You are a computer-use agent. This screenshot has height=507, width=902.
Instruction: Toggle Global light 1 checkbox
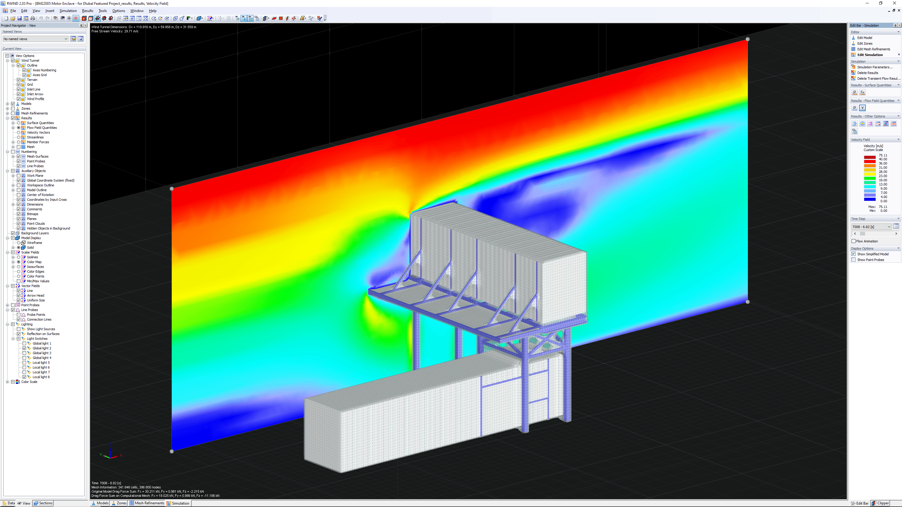pyautogui.click(x=25, y=343)
